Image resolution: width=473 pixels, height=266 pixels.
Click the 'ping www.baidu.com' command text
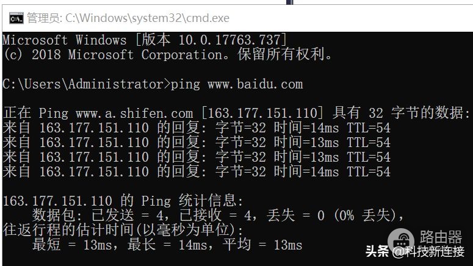click(237, 84)
